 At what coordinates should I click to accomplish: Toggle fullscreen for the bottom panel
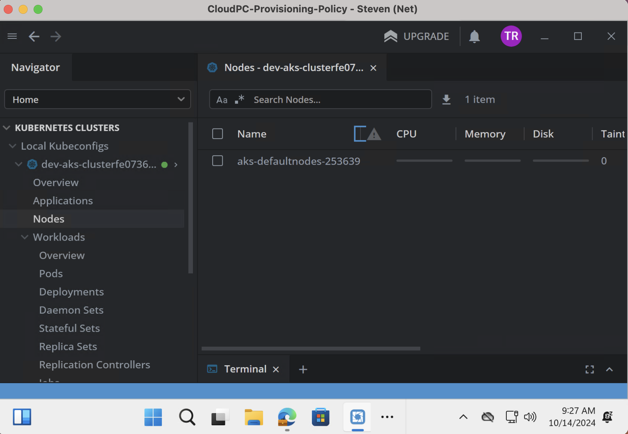pos(590,369)
